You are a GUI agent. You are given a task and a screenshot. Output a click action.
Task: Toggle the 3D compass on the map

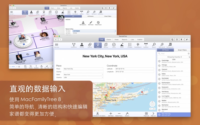click(152, 104)
